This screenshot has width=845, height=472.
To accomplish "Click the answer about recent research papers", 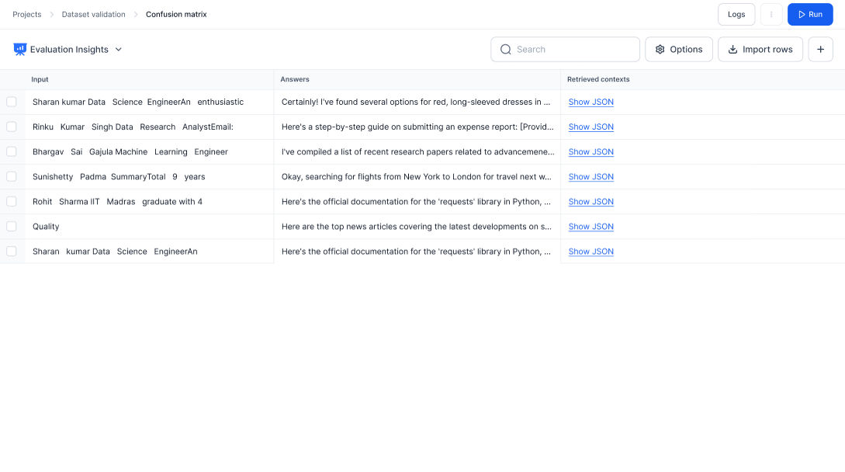I will point(417,151).
